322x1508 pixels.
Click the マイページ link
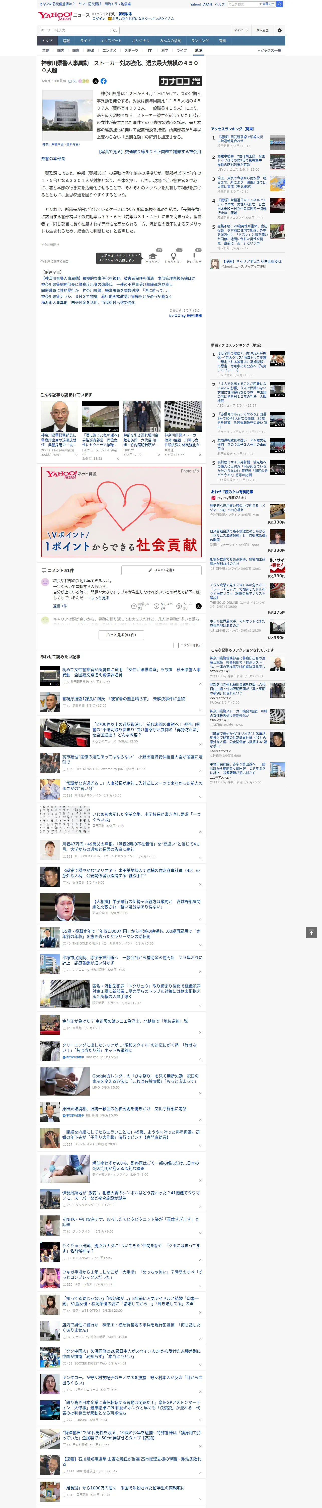tap(241, 30)
